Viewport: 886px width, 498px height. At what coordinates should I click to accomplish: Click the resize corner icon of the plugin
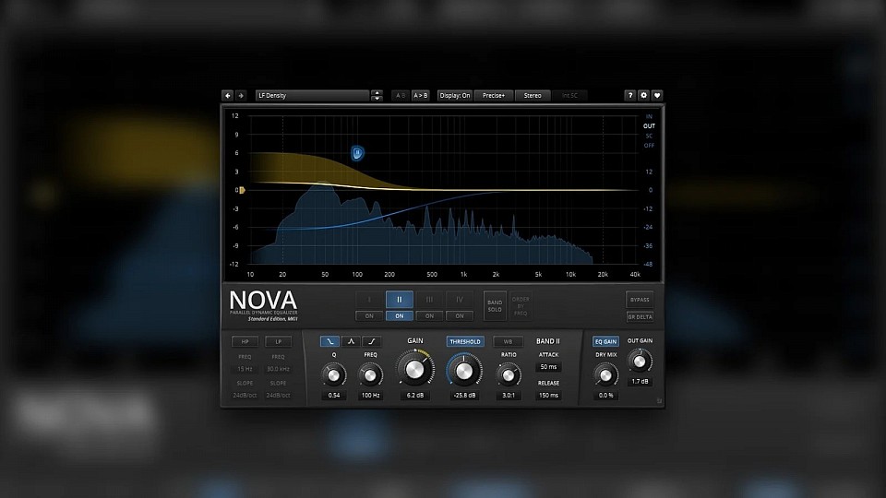tap(659, 401)
